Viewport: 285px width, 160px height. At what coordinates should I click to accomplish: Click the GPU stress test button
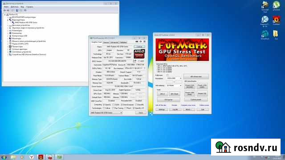196,76
